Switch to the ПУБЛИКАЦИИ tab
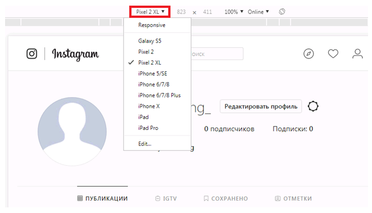This screenshot has height=213, width=372. click(x=102, y=198)
